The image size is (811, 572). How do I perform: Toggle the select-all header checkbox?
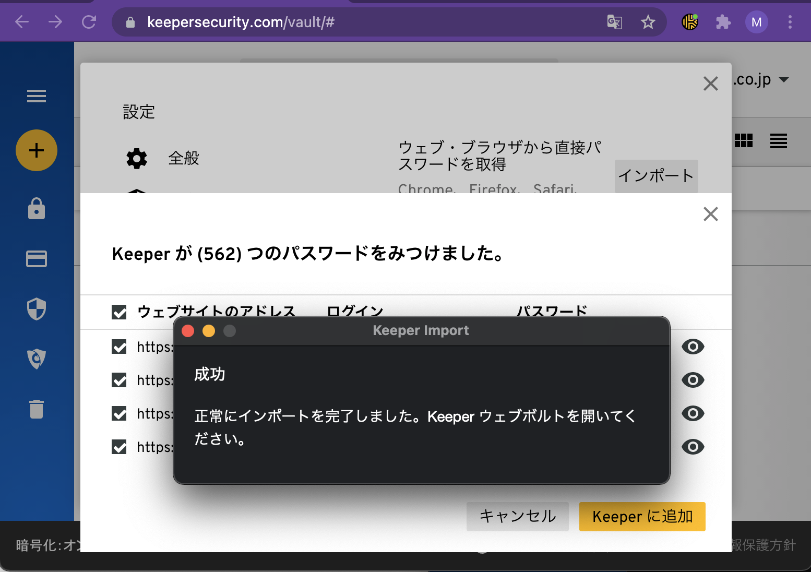(x=120, y=312)
